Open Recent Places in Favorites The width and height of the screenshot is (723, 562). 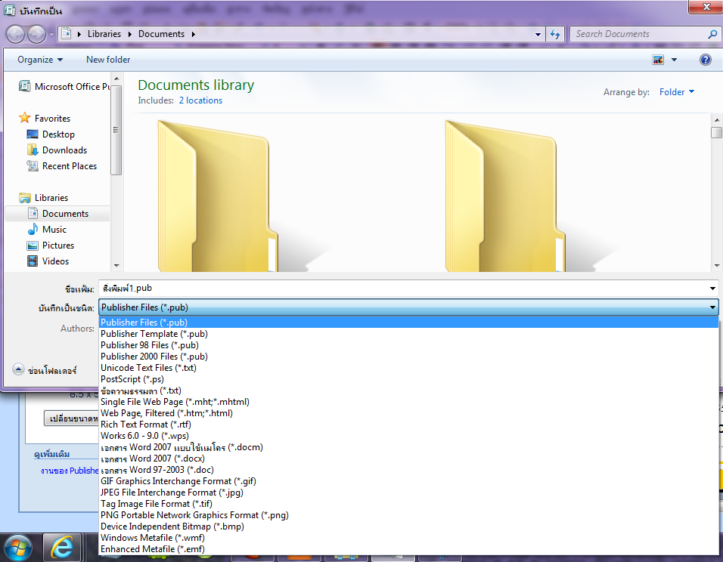click(62, 166)
